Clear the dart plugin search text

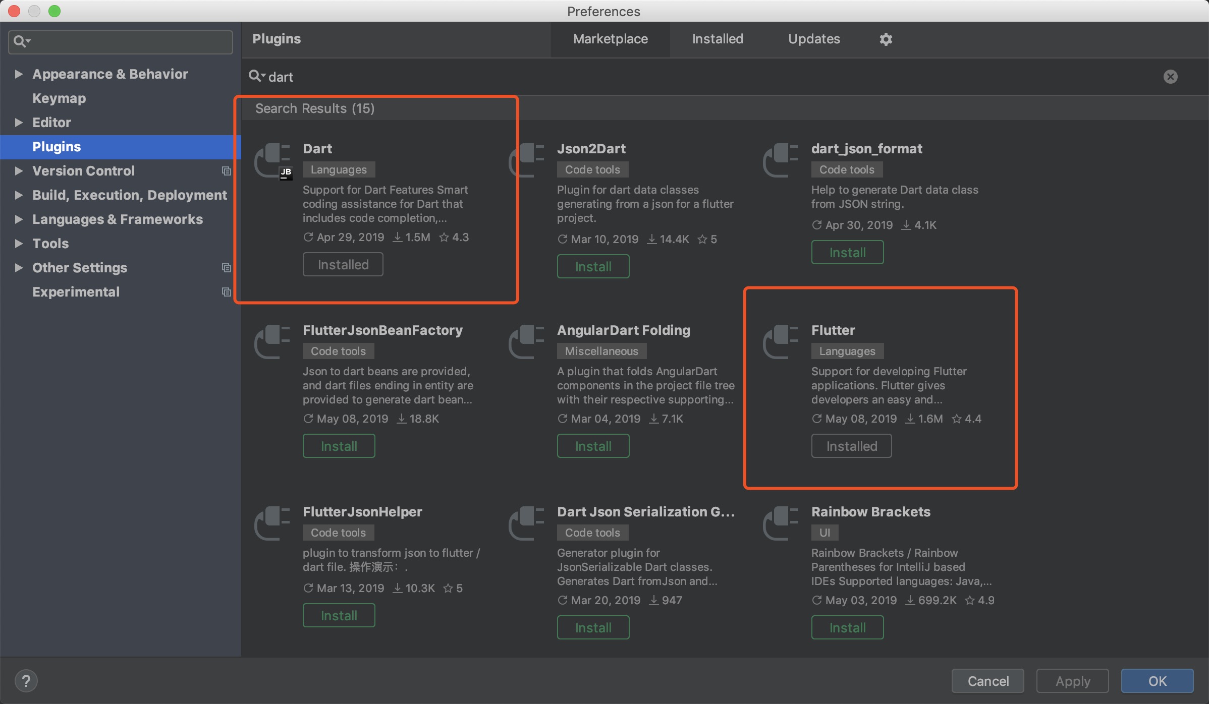tap(1171, 77)
